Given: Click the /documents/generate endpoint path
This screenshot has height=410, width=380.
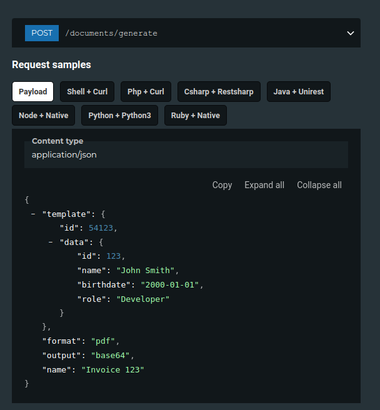Looking at the screenshot, I should tap(111, 33).
